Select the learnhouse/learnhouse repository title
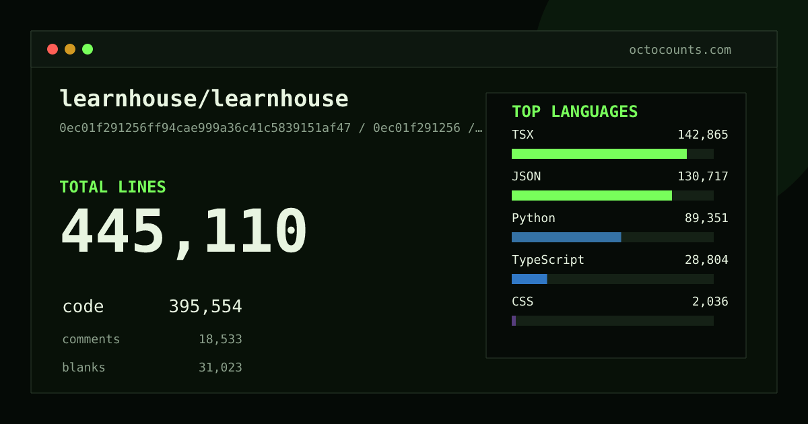Viewport: 808px width, 424px height. coord(204,99)
